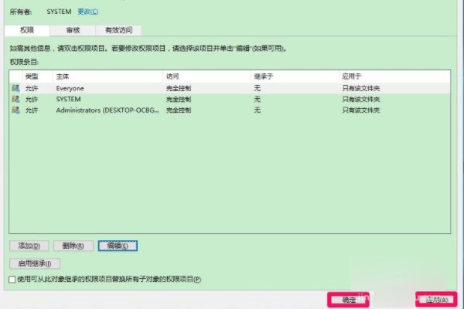This screenshot has width=464, height=309.
Task: Click the 更改(C) owner link
Action: [88, 12]
